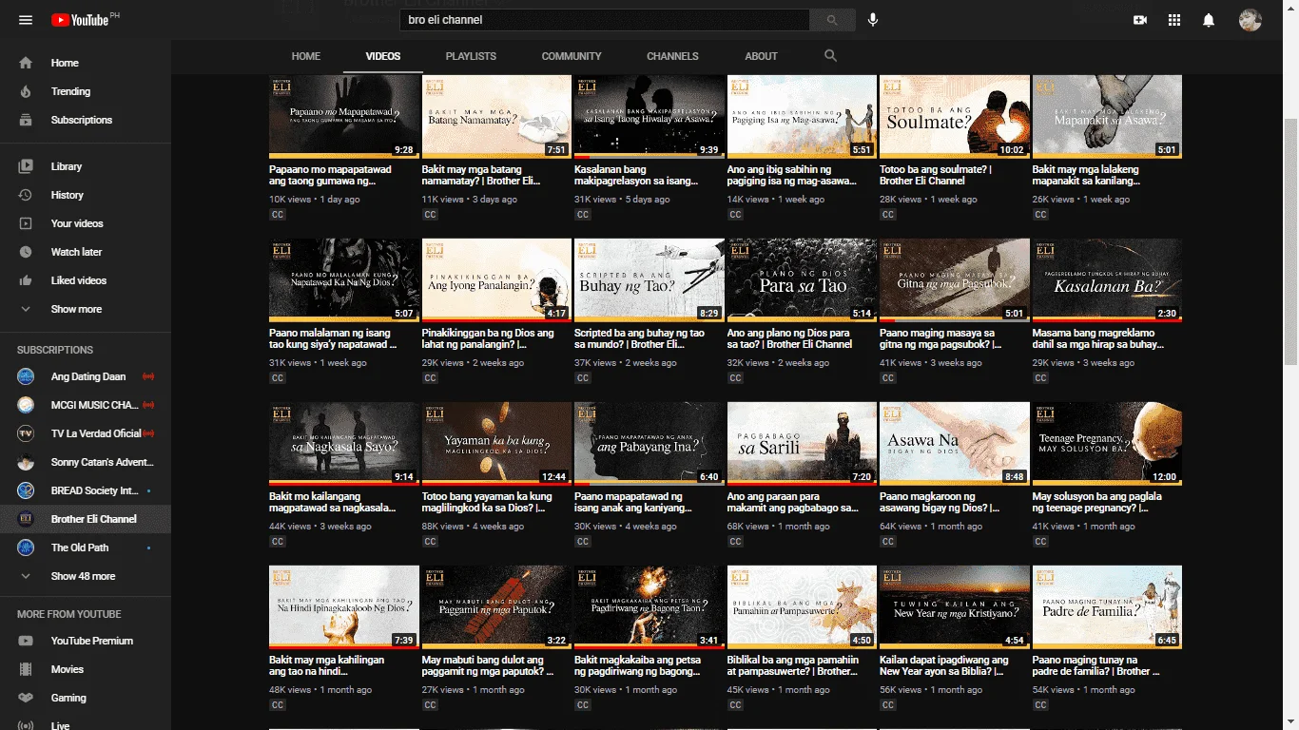The image size is (1299, 730).
Task: Open title 'Biblikal ba ang mga pamahiin'
Action: tap(793, 666)
